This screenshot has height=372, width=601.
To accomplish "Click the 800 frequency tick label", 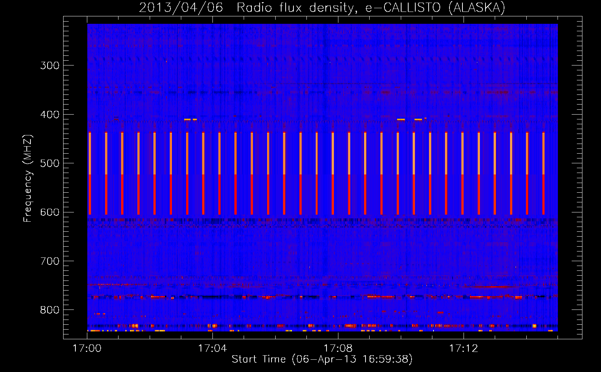I will click(50, 310).
